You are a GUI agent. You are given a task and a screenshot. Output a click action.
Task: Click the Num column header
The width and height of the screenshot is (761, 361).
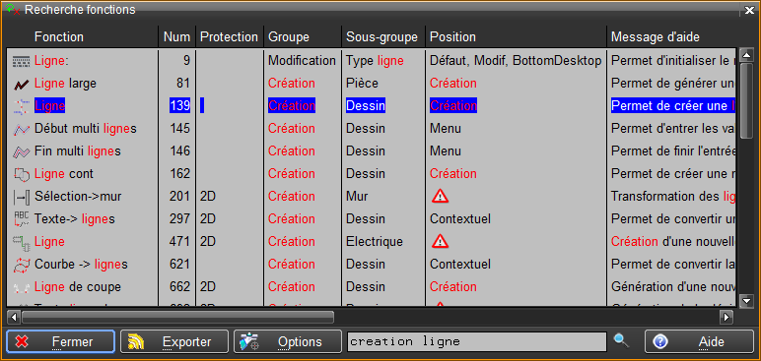pyautogui.click(x=177, y=36)
